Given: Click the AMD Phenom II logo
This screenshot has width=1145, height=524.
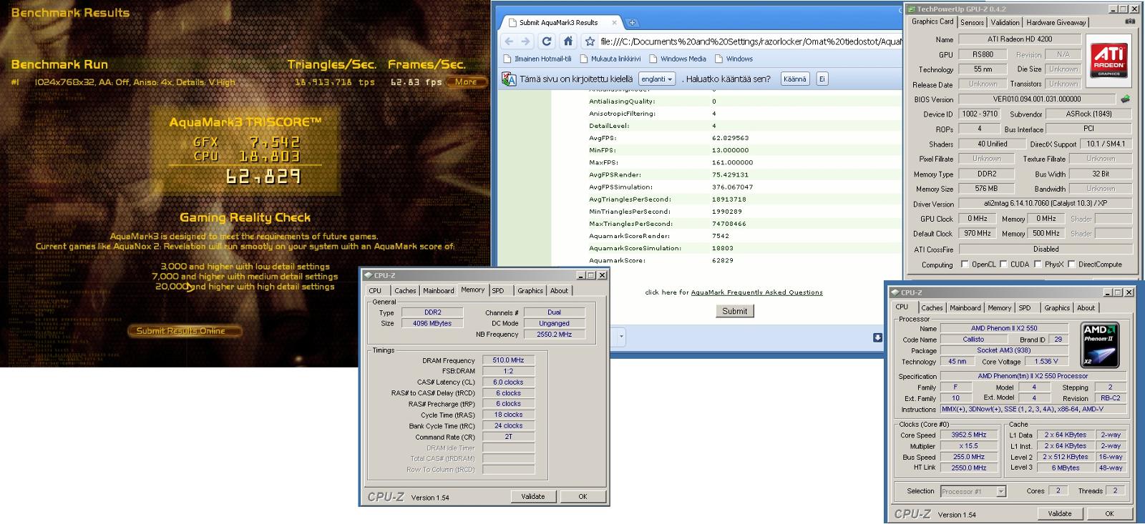Looking at the screenshot, I should click(1100, 345).
